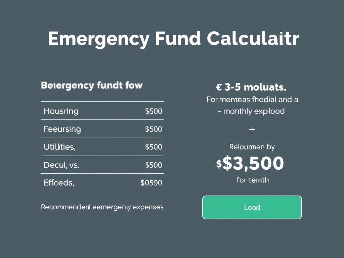344x258 pixels.
Task: Click the $500 value for Utilities
Action: click(154, 147)
